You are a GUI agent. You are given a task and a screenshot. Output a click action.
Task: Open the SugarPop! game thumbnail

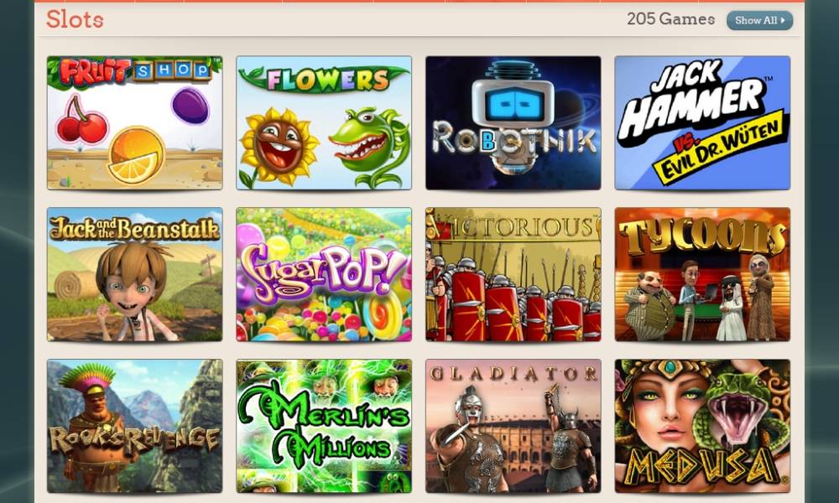pyautogui.click(x=324, y=274)
